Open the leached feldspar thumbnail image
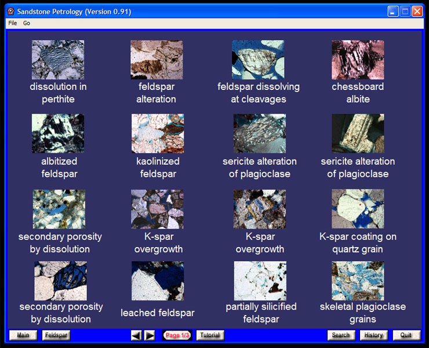Viewport: 429px width, 348px height. (158, 281)
